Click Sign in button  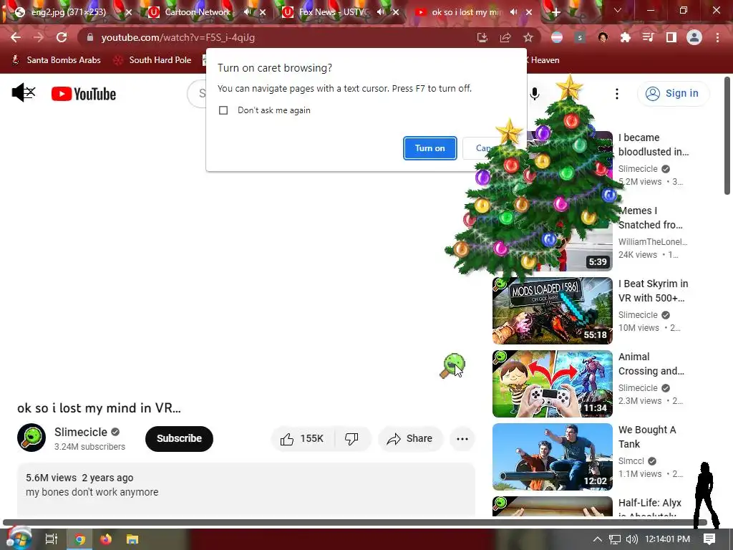(x=673, y=94)
